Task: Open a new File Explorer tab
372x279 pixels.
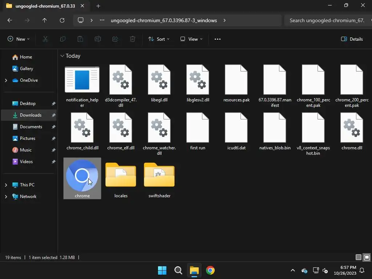Action: pos(98,6)
